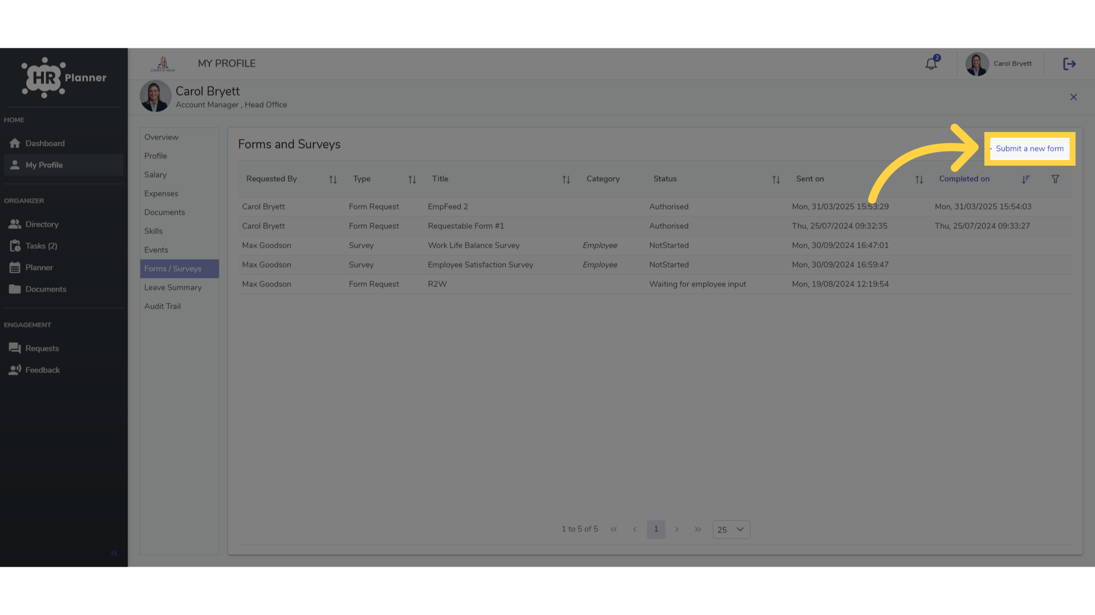Screen dimensions: 1095x615
Task: Open the Work Life Balance Survey row
Action: click(655, 245)
